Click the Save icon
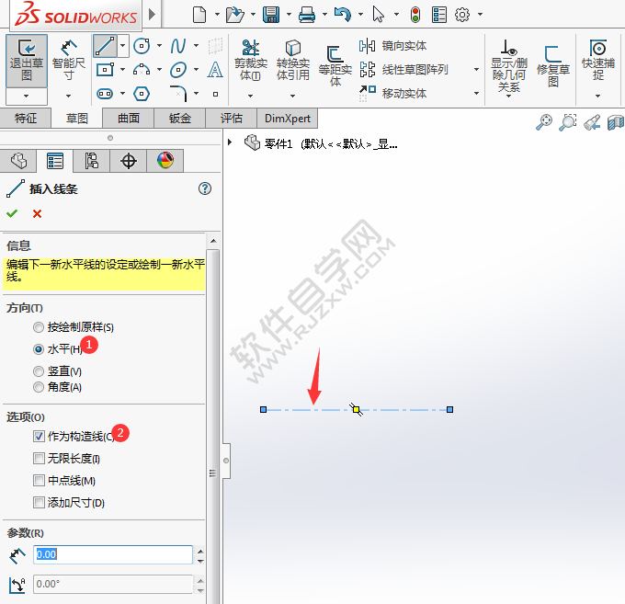 pyautogui.click(x=271, y=15)
